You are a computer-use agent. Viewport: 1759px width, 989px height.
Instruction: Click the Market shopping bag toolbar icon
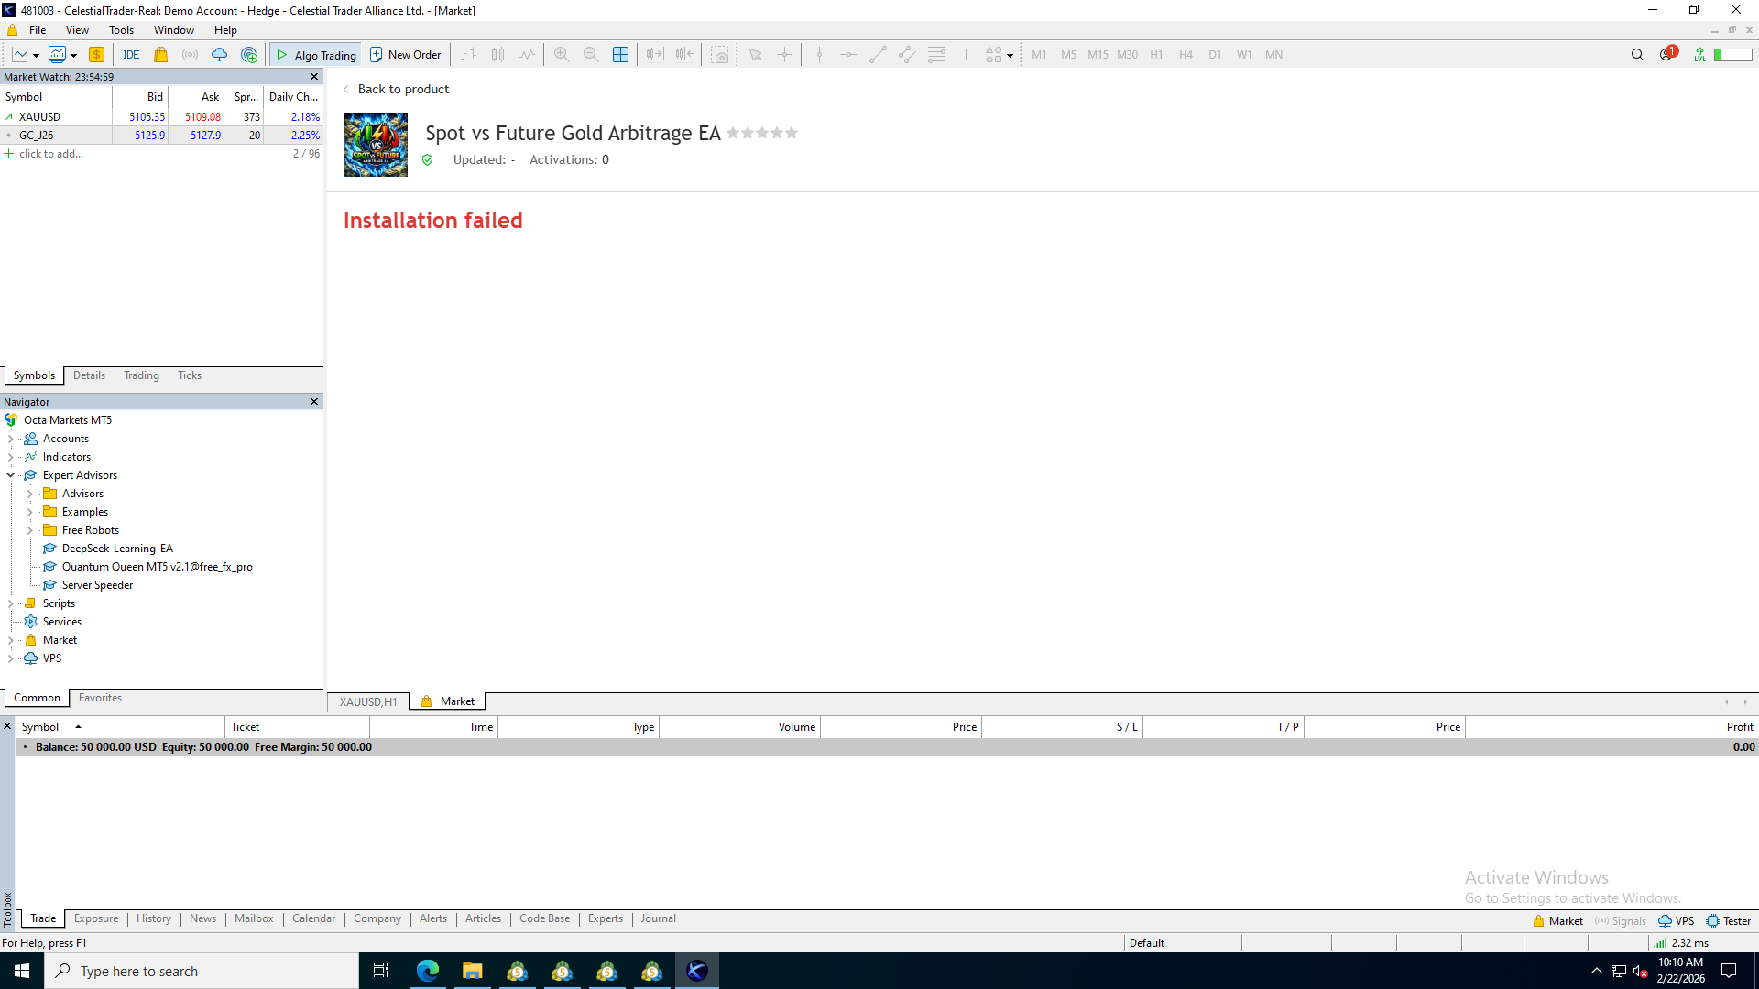[161, 55]
